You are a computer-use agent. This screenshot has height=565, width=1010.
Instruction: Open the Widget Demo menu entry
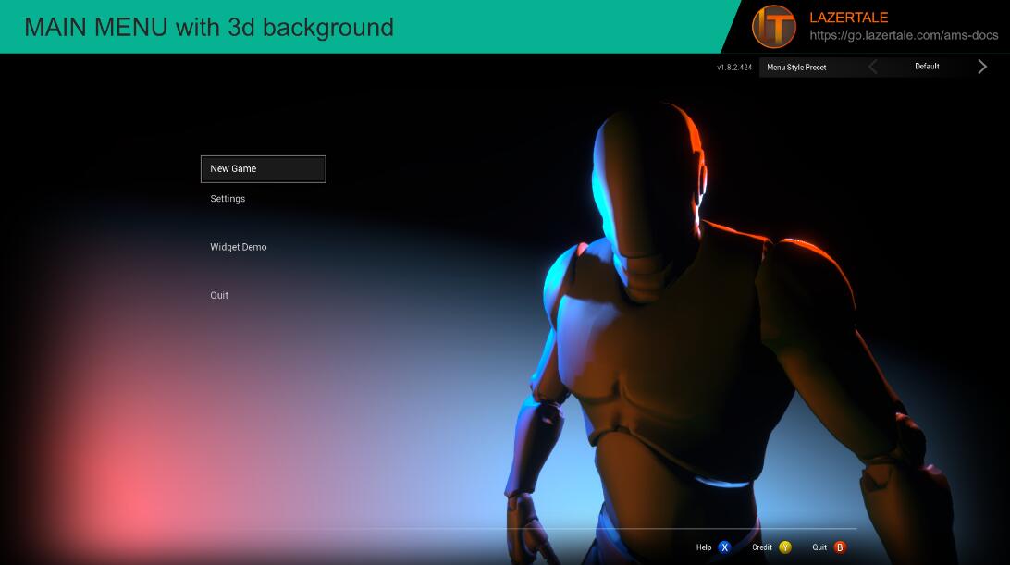(239, 247)
